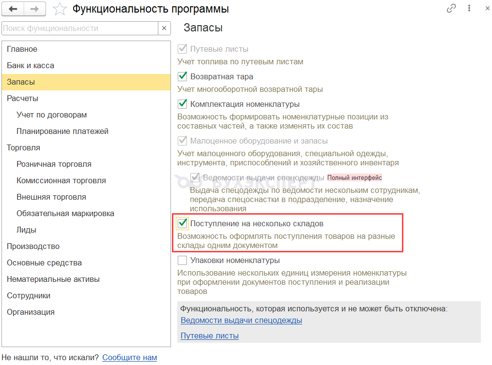This screenshot has height=365, width=492.
Task: Clear the functionality search field
Action: pos(164,28)
